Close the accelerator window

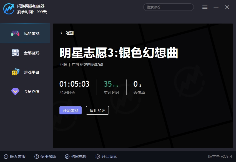coord(227,7)
